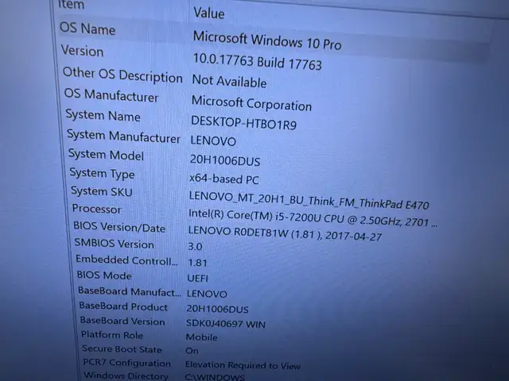Select the OS Manufacturer row label
509x381 pixels.
click(x=111, y=95)
